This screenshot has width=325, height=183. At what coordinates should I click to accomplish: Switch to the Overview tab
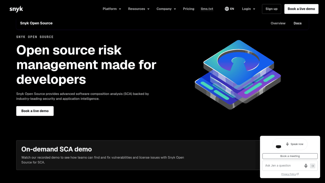point(278,23)
